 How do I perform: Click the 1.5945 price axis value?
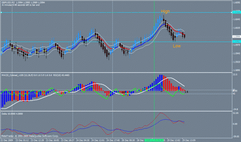236,53
